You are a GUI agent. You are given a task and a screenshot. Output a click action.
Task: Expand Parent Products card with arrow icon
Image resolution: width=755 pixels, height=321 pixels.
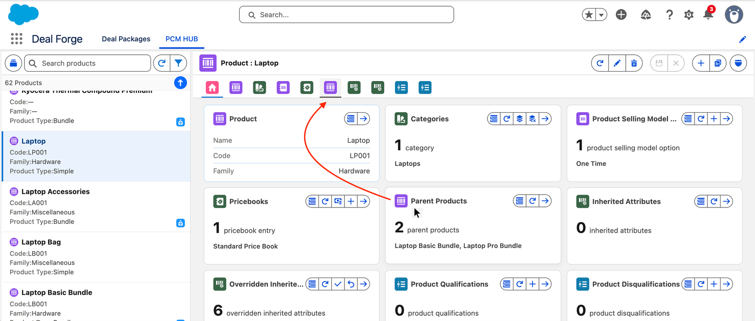pyautogui.click(x=545, y=201)
